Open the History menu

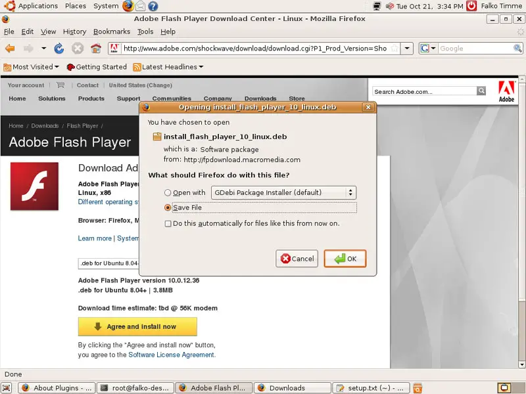[74, 32]
